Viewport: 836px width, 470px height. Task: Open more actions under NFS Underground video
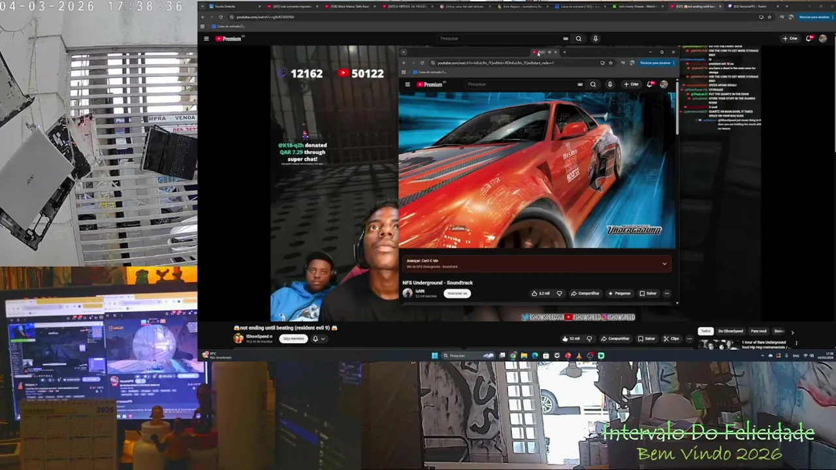[x=667, y=293]
